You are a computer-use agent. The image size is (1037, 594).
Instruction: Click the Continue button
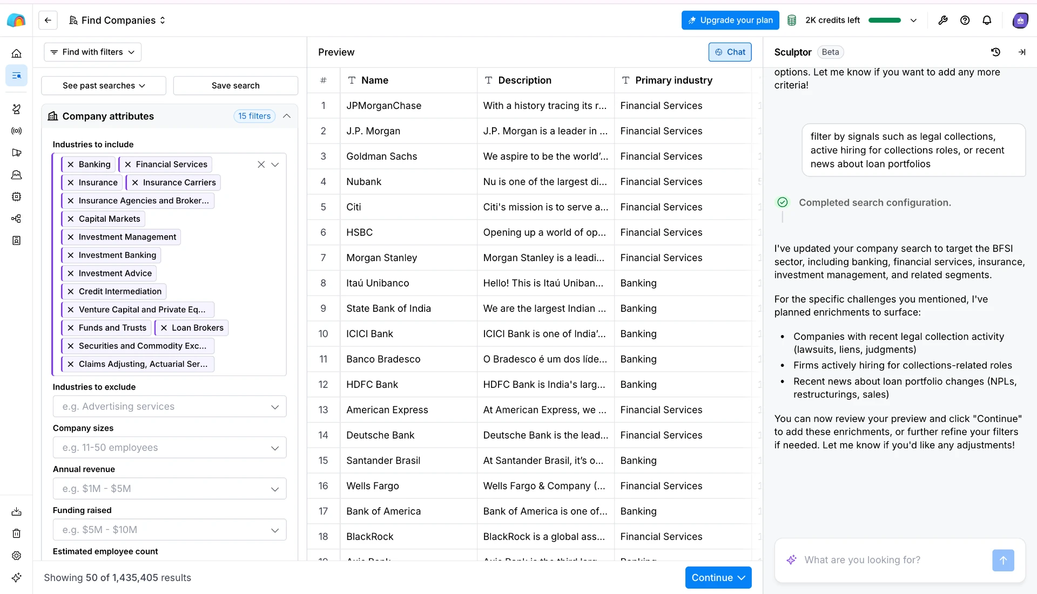718,578
